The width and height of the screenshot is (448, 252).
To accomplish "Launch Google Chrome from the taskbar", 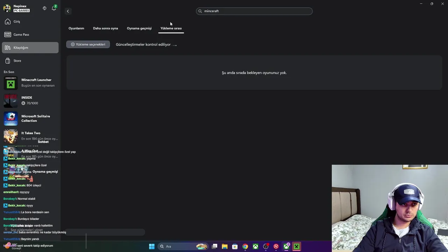I will click(x=245, y=246).
